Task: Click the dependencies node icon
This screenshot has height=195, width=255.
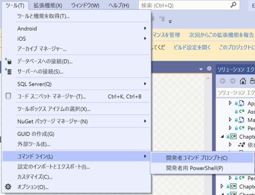Action: [x=241, y=144]
